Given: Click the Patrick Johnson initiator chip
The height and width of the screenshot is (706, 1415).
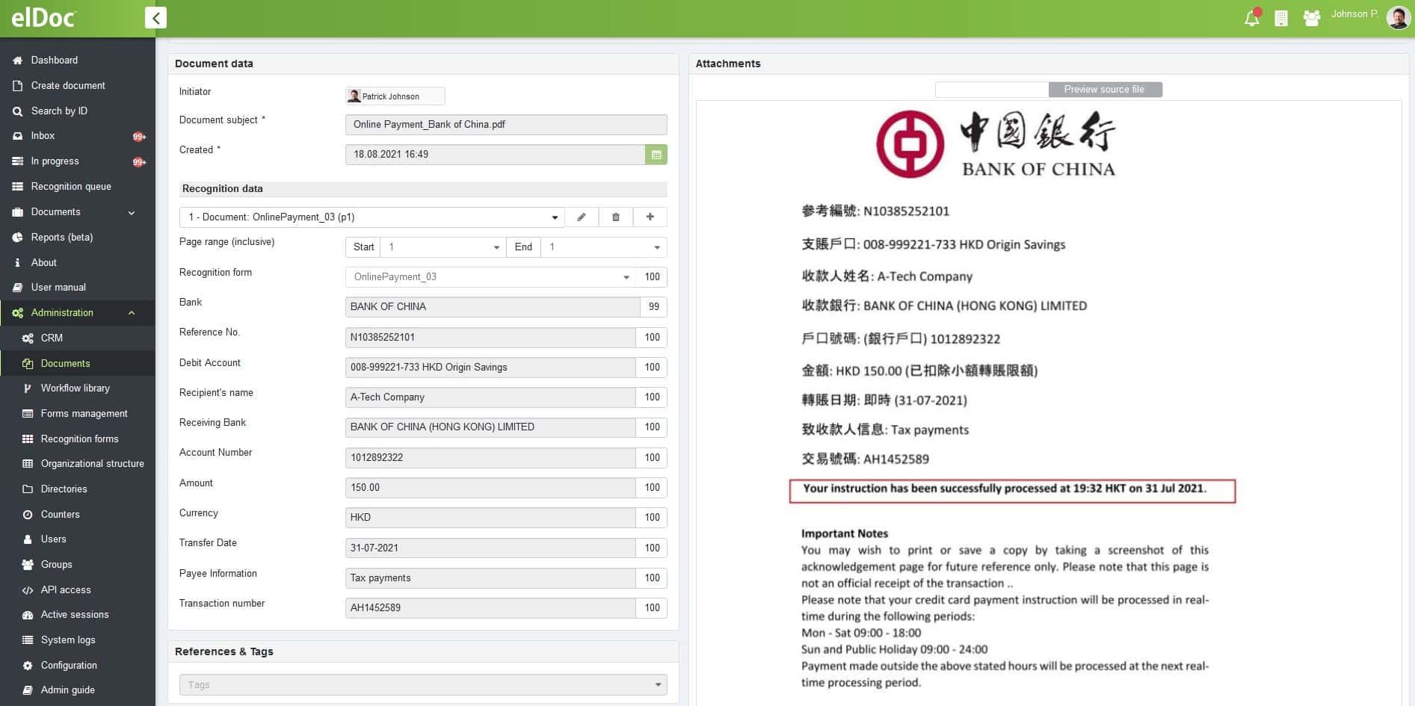Looking at the screenshot, I should click(395, 96).
